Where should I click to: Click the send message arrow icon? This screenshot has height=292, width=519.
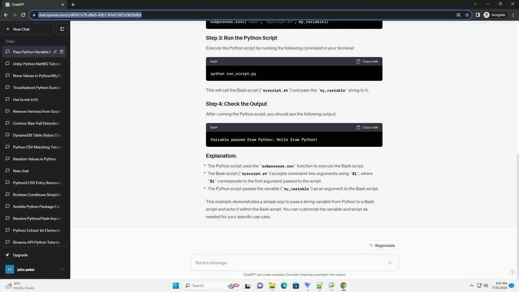[390, 263]
